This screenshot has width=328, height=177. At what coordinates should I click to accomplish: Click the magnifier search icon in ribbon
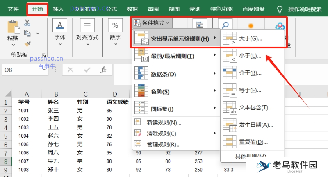point(225,24)
